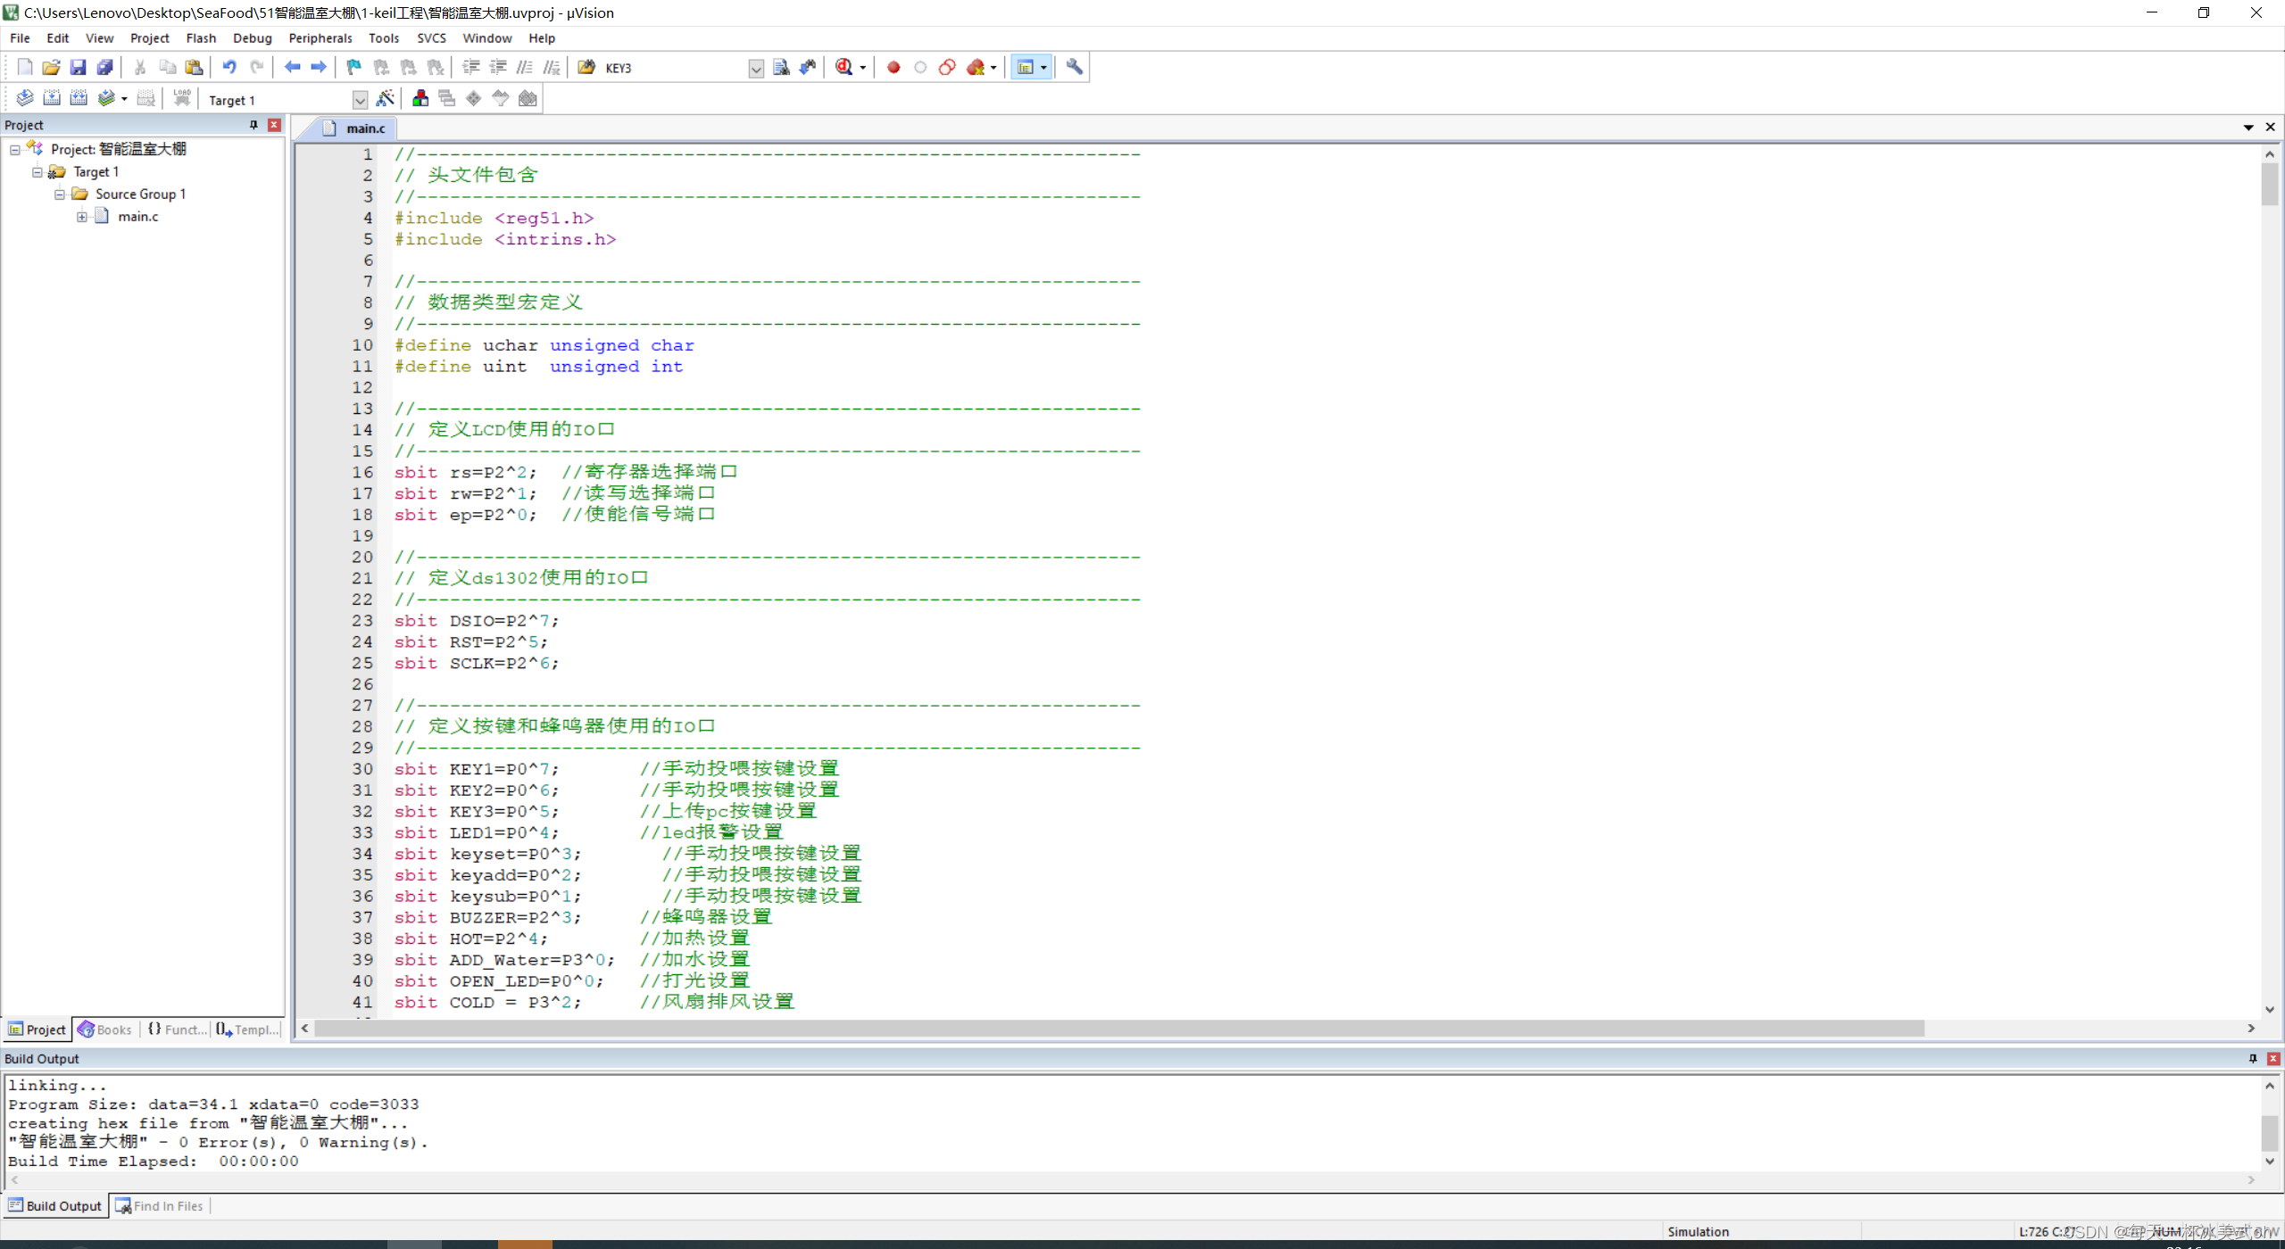
Task: Open the Target 1 selection dropdown
Action: 360,100
